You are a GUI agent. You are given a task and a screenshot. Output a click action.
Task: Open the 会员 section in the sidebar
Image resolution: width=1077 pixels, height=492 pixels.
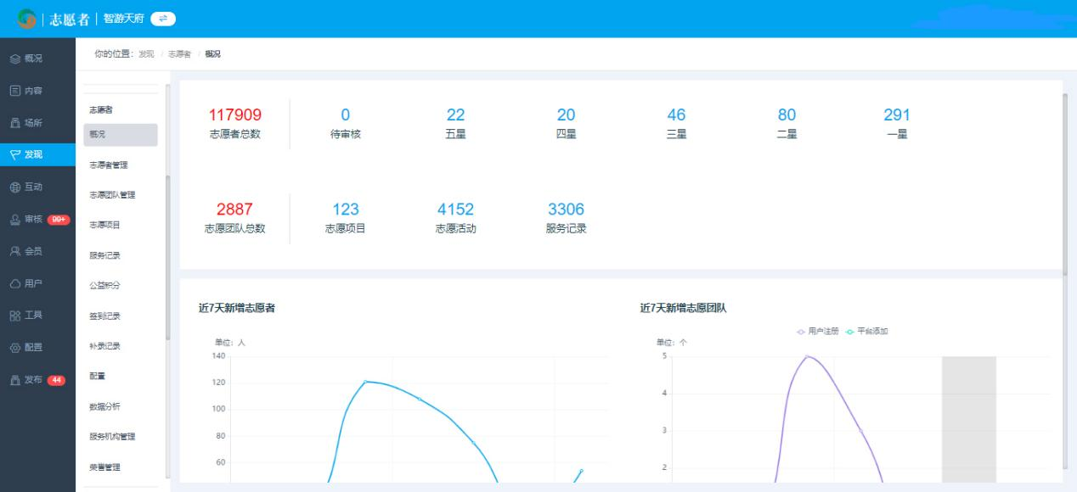37,251
